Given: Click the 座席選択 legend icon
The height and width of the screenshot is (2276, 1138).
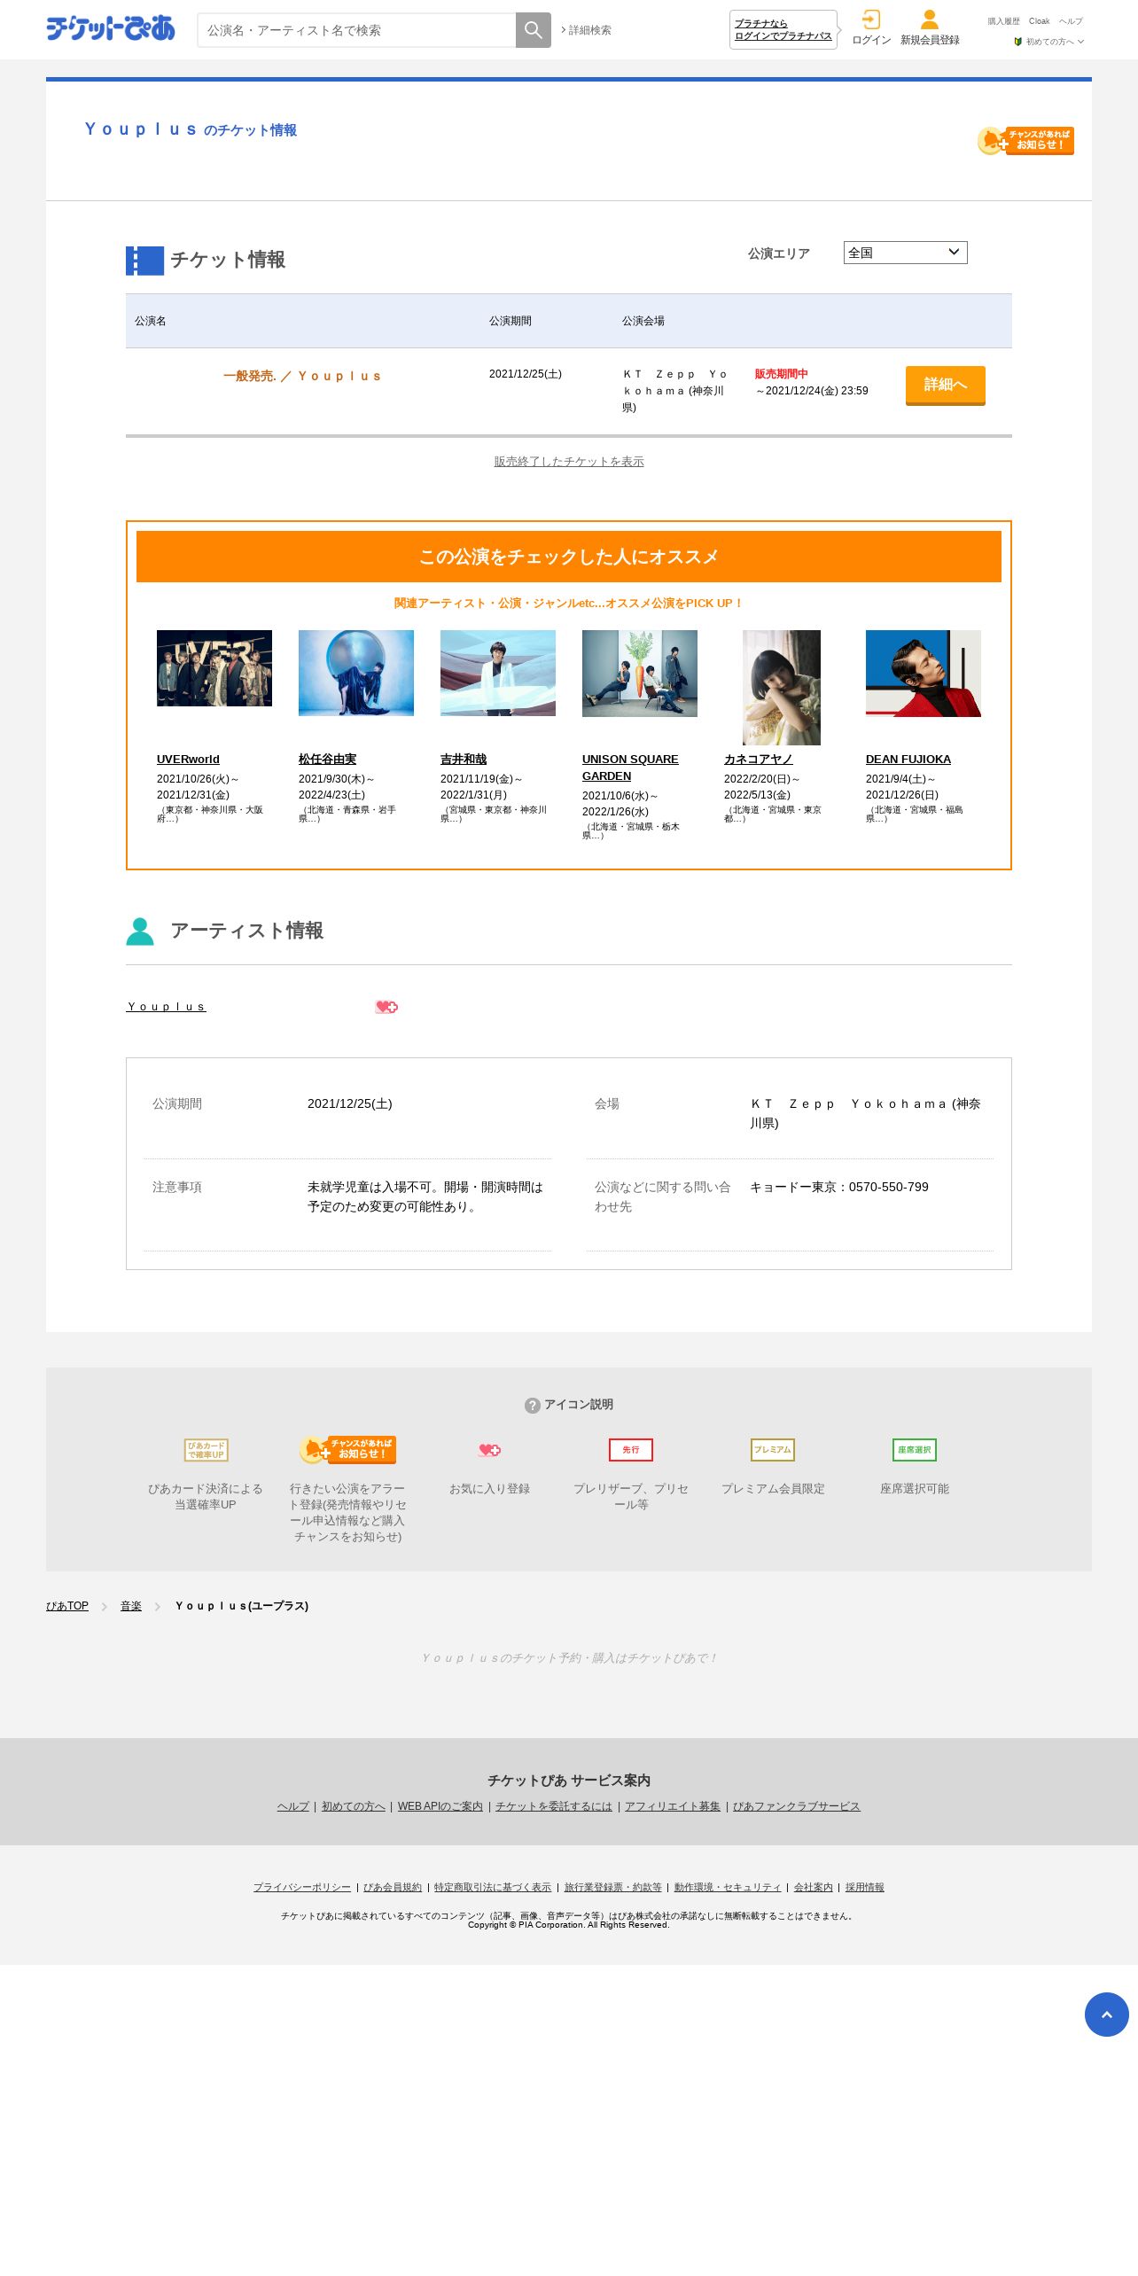Looking at the screenshot, I should coord(915,1450).
